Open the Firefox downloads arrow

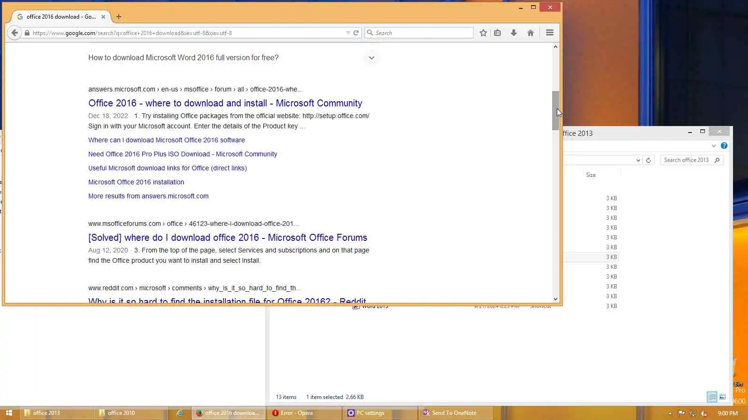(514, 33)
